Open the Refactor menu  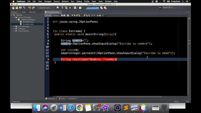point(65,1)
